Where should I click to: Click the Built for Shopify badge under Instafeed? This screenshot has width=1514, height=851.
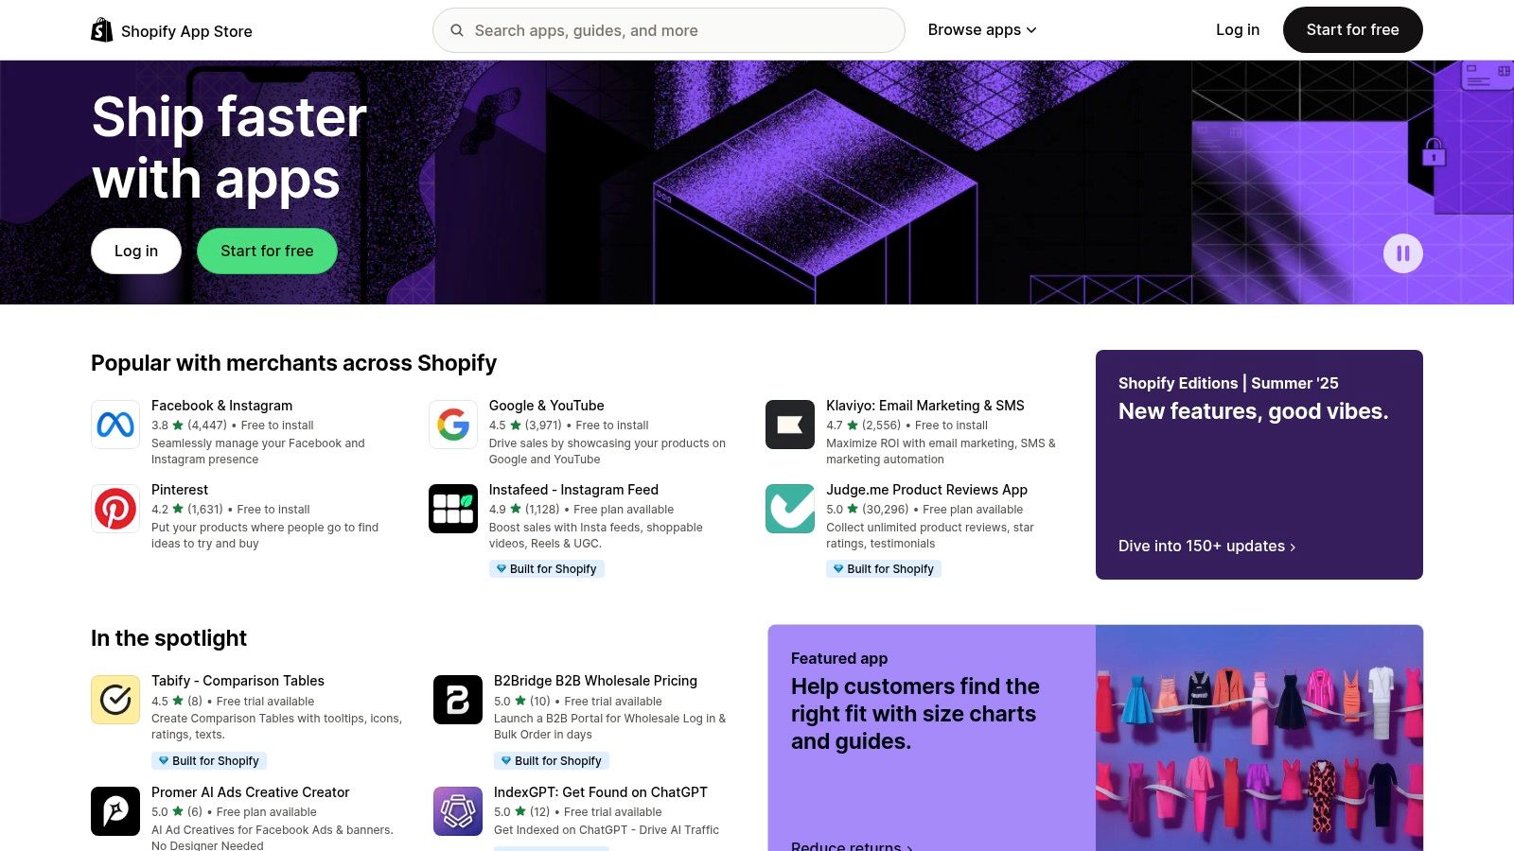[x=547, y=568]
